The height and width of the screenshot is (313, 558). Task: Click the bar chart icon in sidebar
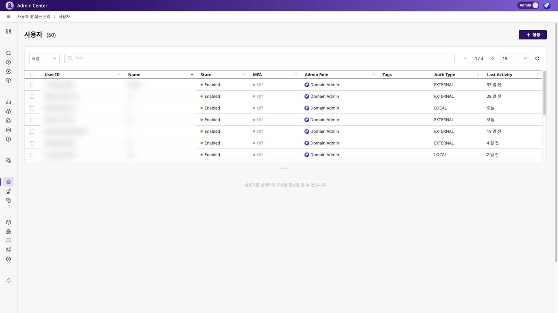tap(8, 102)
